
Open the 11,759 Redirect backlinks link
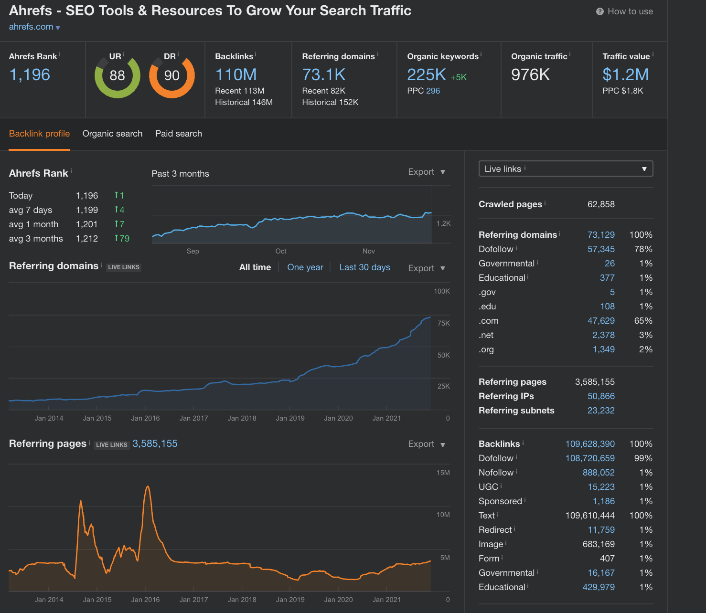pyautogui.click(x=601, y=530)
